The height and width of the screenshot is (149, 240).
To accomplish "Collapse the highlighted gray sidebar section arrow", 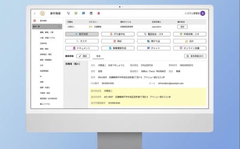I will [x=59, y=27].
